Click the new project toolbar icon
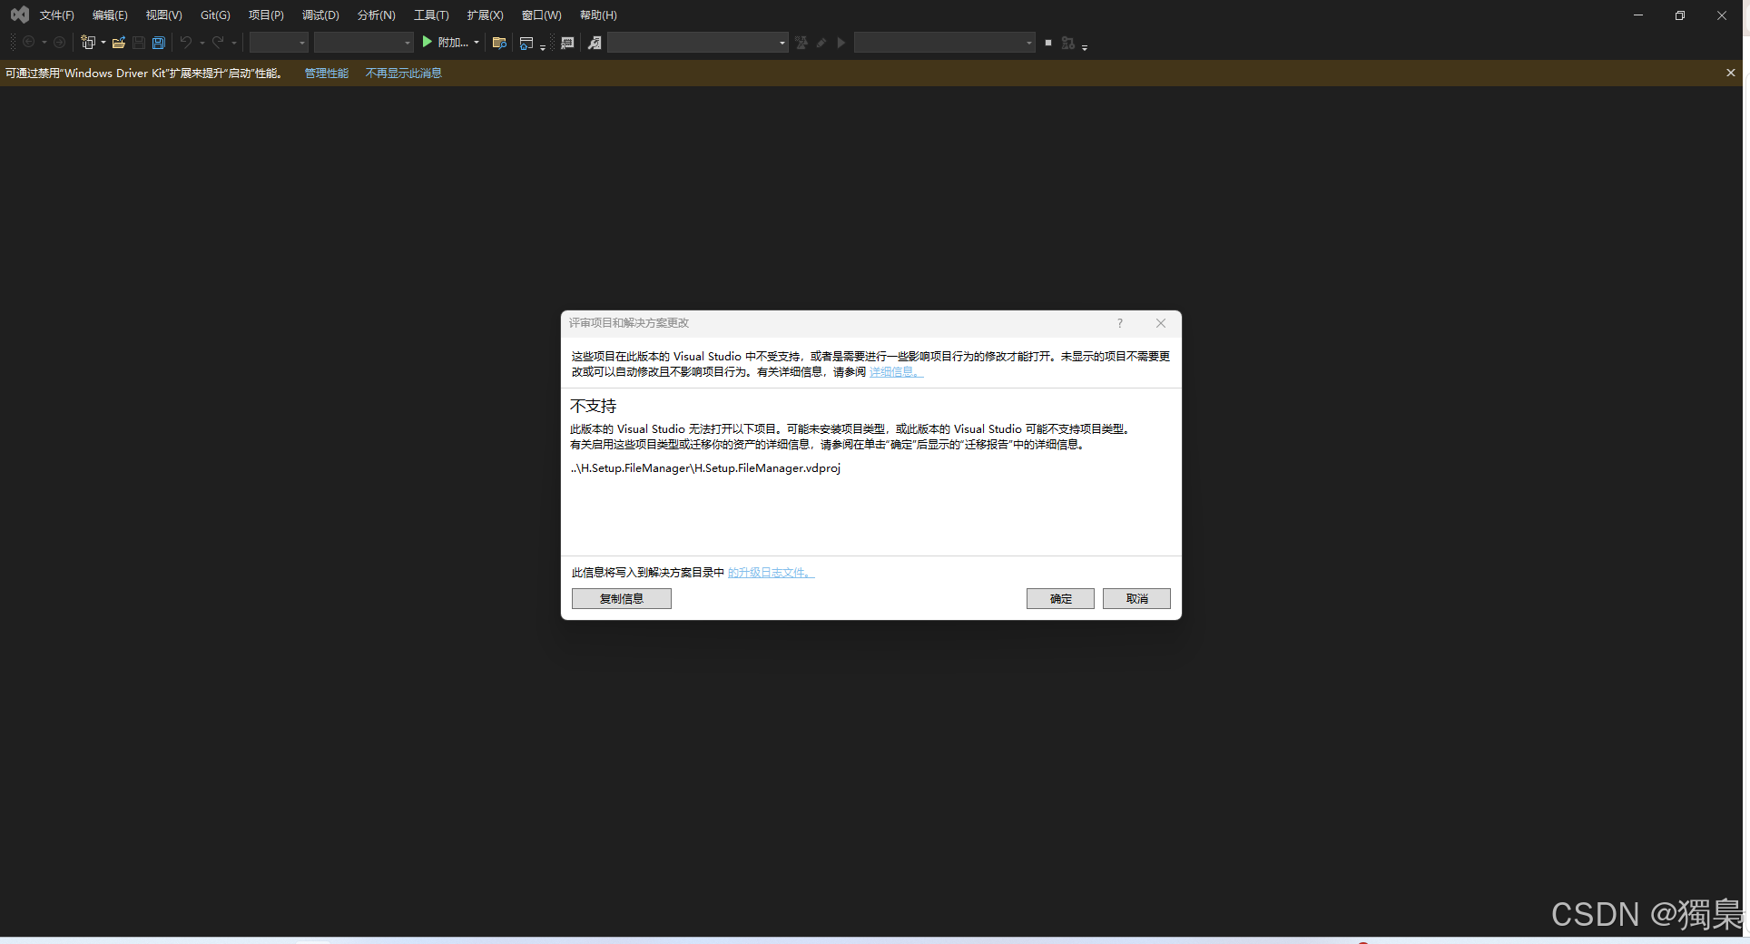 coord(88,43)
